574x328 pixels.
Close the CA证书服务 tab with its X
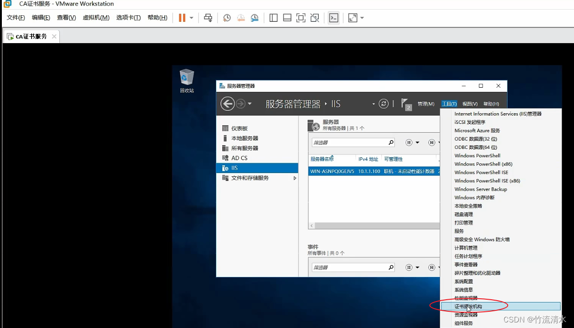click(x=54, y=36)
